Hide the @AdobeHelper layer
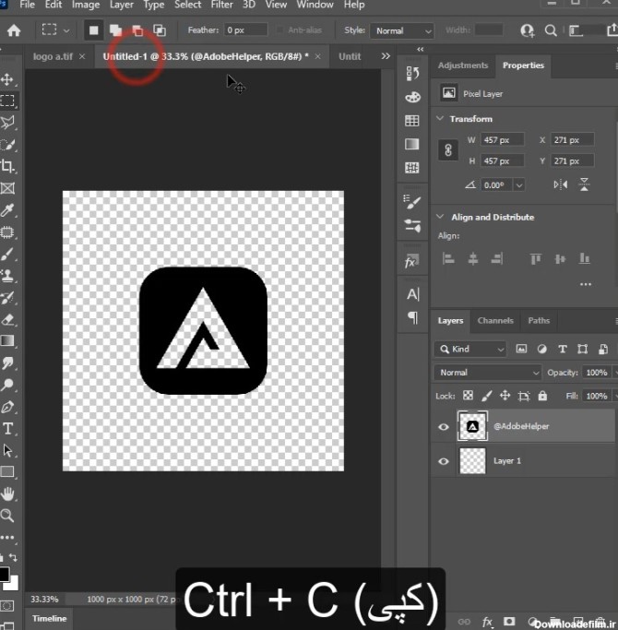 (444, 427)
